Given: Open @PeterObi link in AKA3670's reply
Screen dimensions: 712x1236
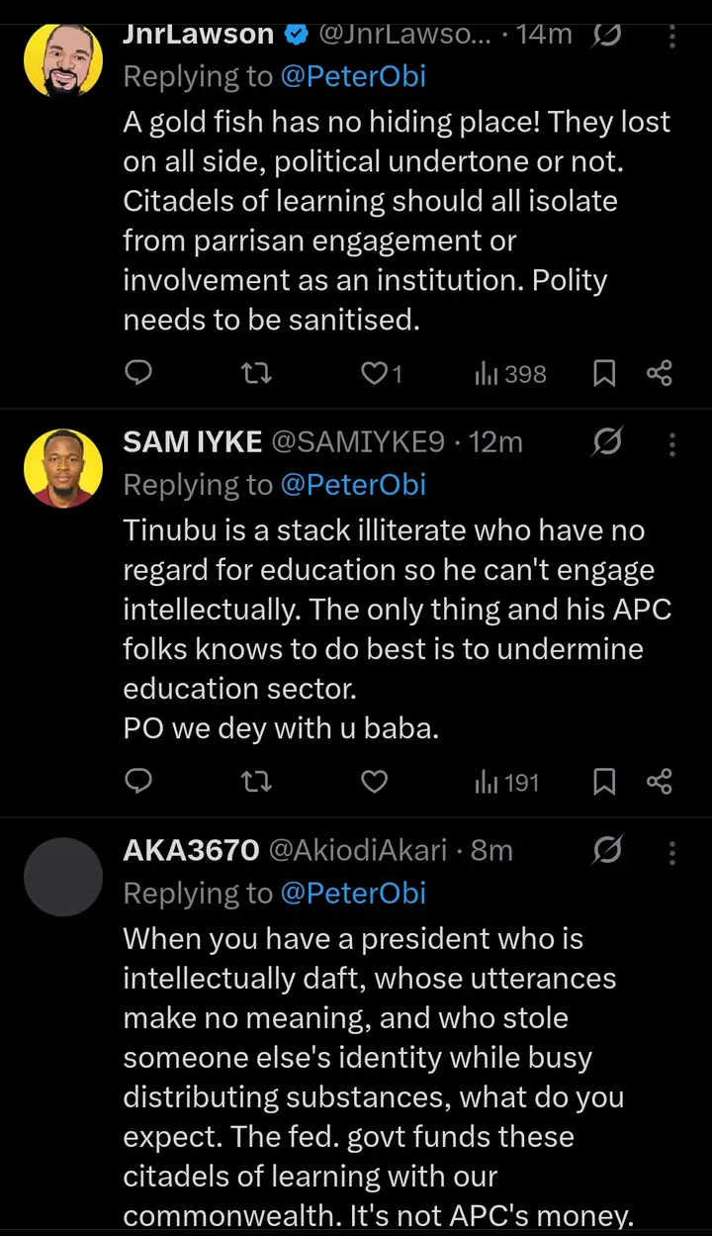Looking at the screenshot, I should point(353,893).
